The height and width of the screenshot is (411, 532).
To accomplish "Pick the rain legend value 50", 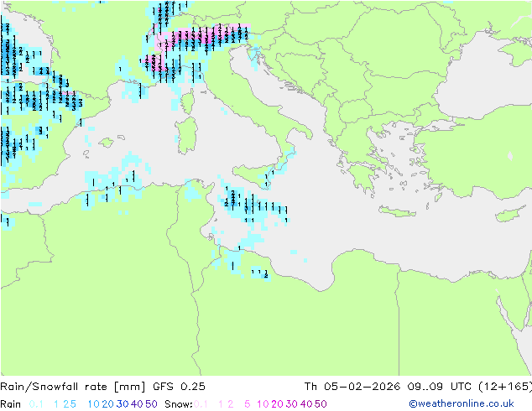I will click(x=151, y=404).
